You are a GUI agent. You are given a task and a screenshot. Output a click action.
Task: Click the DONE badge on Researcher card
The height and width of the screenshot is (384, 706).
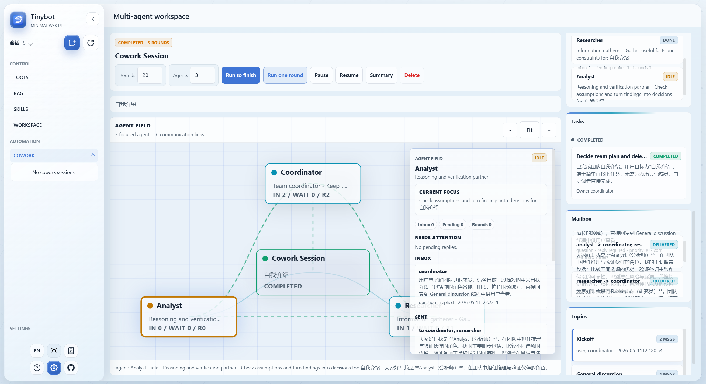pyautogui.click(x=669, y=40)
